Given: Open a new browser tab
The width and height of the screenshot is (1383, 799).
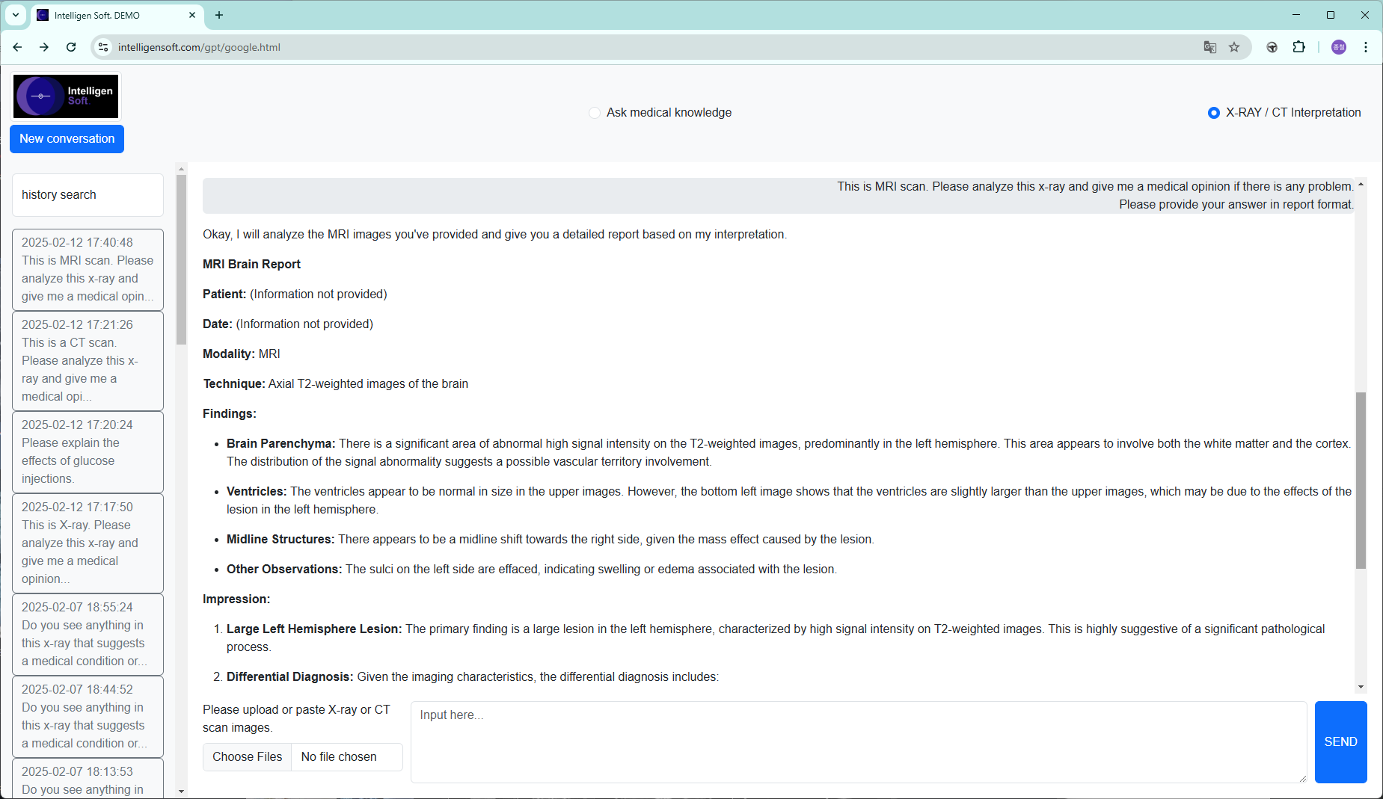Looking at the screenshot, I should pyautogui.click(x=219, y=15).
